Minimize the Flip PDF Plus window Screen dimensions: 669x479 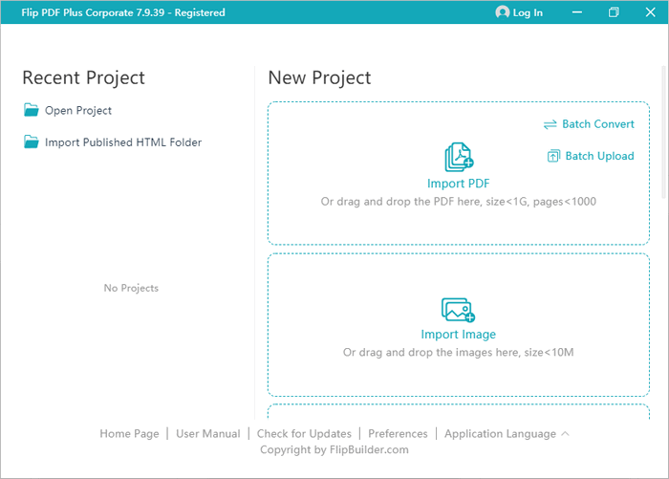click(577, 12)
